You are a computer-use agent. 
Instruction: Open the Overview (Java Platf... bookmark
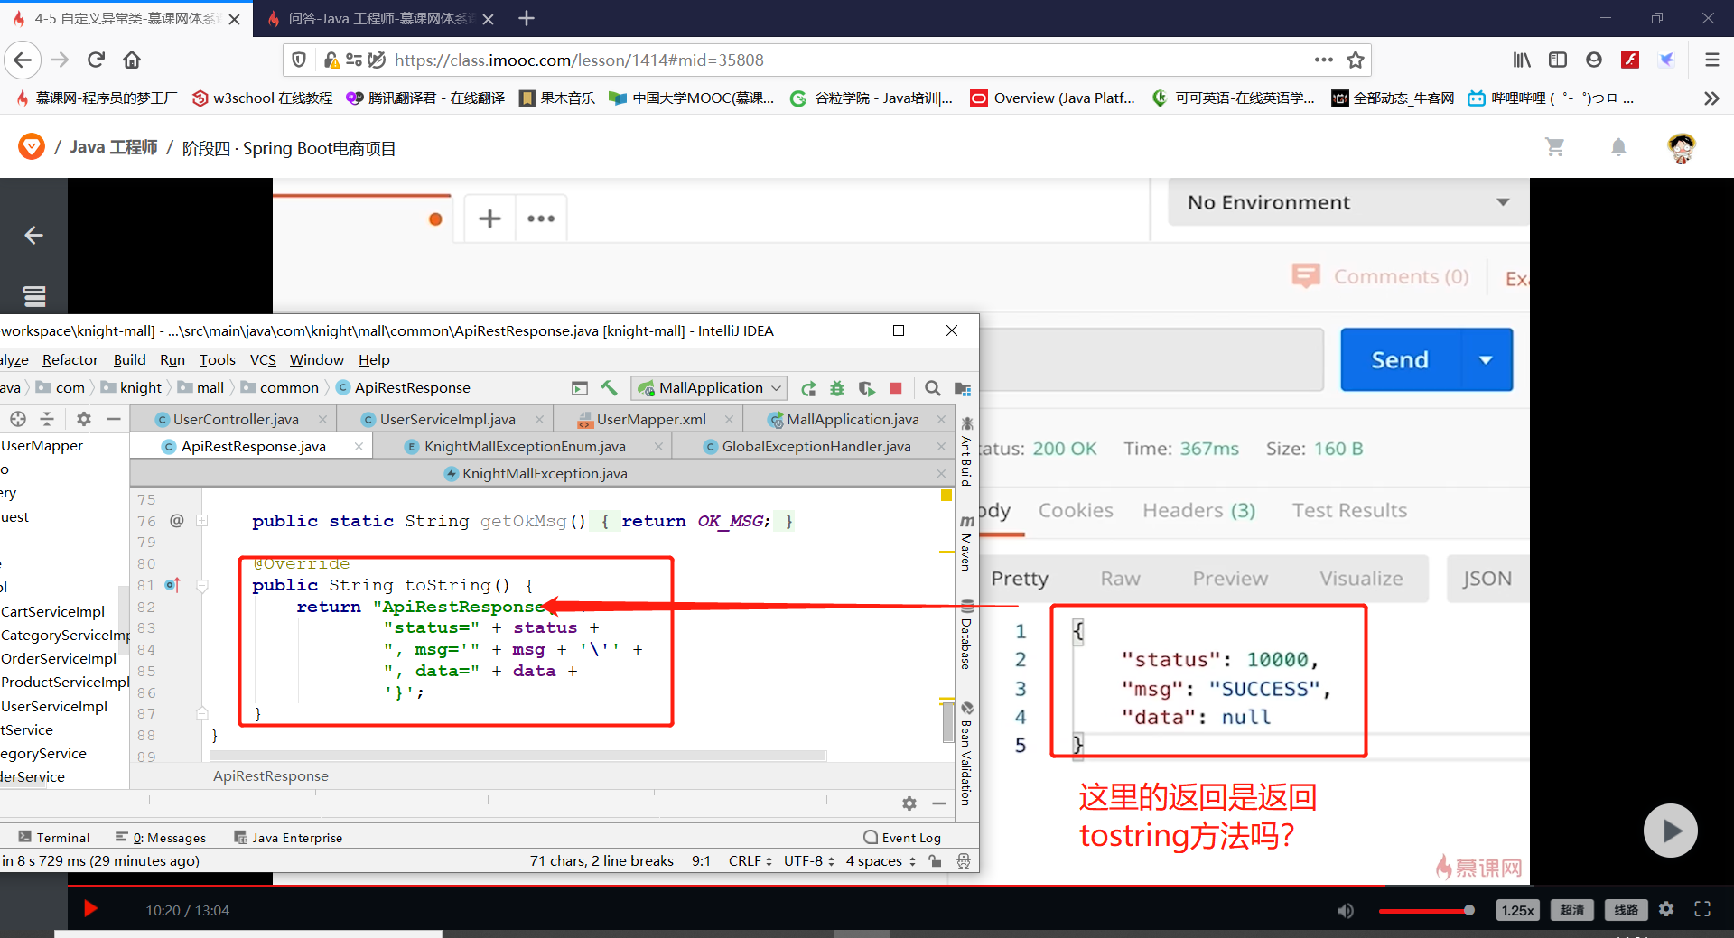tap(1053, 98)
